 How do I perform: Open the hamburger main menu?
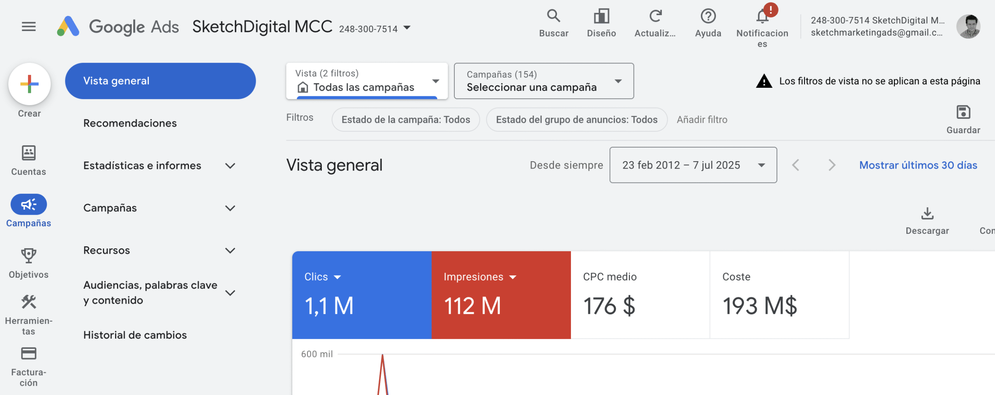28,27
